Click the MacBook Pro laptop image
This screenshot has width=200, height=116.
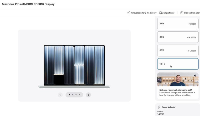tap(74, 66)
